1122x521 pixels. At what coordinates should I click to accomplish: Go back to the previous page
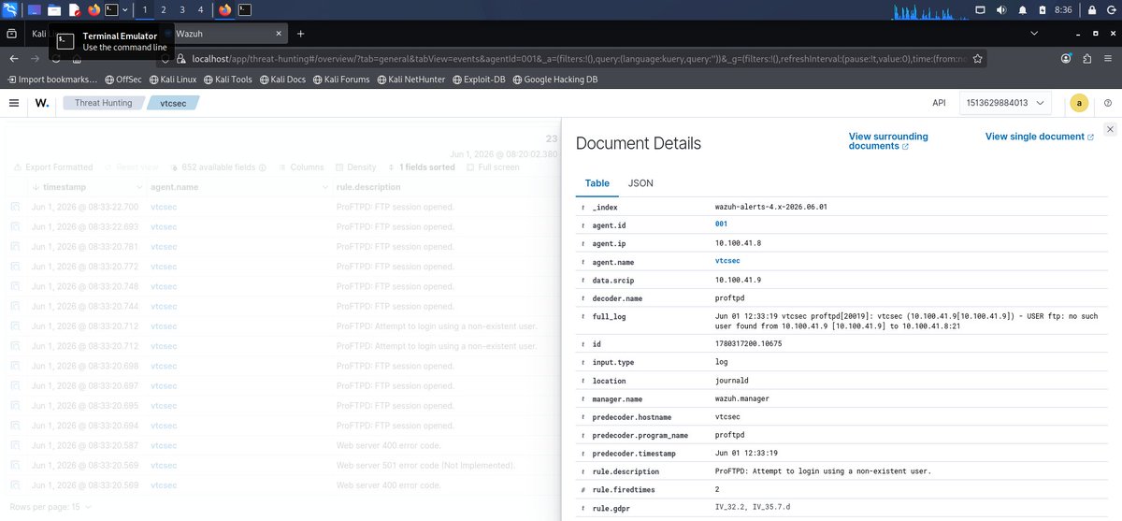14,58
